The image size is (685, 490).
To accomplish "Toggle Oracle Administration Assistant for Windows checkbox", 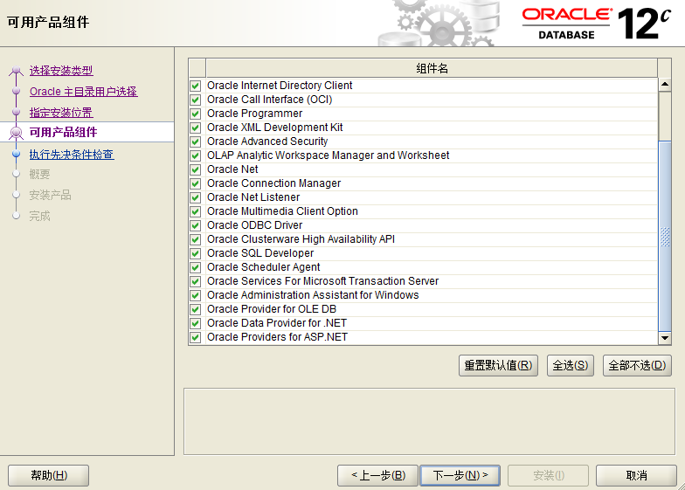I will (196, 295).
